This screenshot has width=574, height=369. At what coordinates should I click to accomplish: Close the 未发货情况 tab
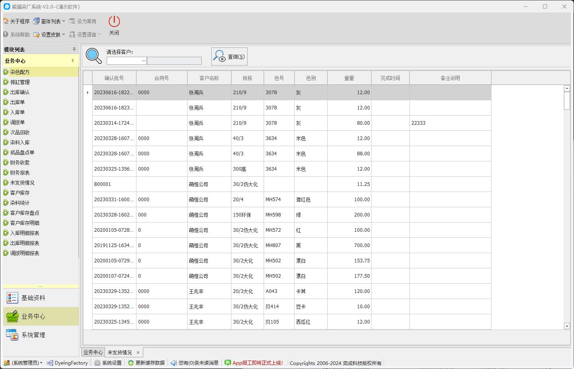pos(138,353)
